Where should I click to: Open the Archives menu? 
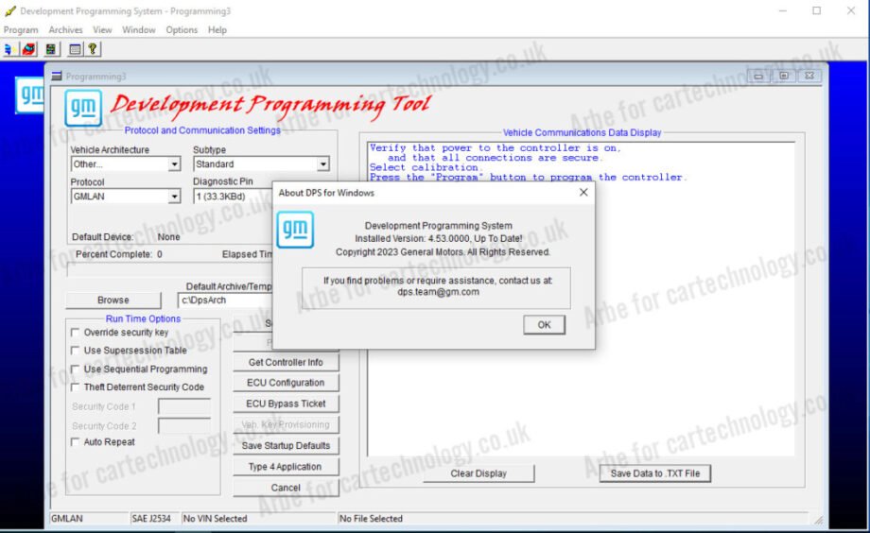tap(65, 30)
